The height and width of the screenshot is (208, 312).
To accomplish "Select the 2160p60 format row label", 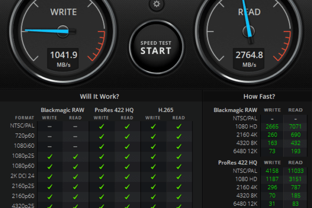I will click(x=23, y=196).
